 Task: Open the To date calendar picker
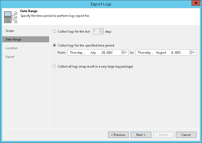[x=193, y=53]
